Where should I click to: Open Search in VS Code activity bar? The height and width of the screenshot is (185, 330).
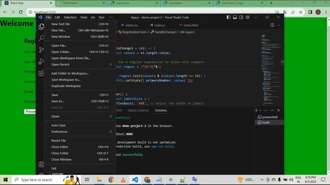[x=41, y=38]
